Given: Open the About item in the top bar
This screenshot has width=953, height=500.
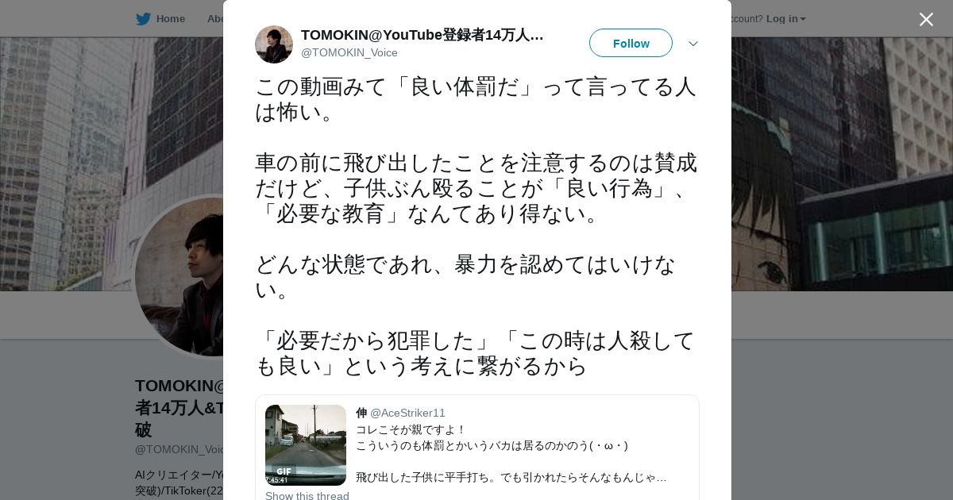Looking at the screenshot, I should pyautogui.click(x=214, y=19).
